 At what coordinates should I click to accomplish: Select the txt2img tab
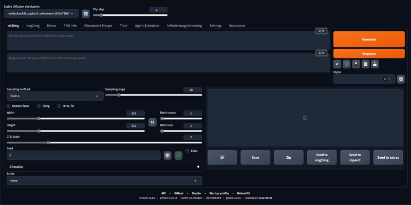tap(13, 26)
